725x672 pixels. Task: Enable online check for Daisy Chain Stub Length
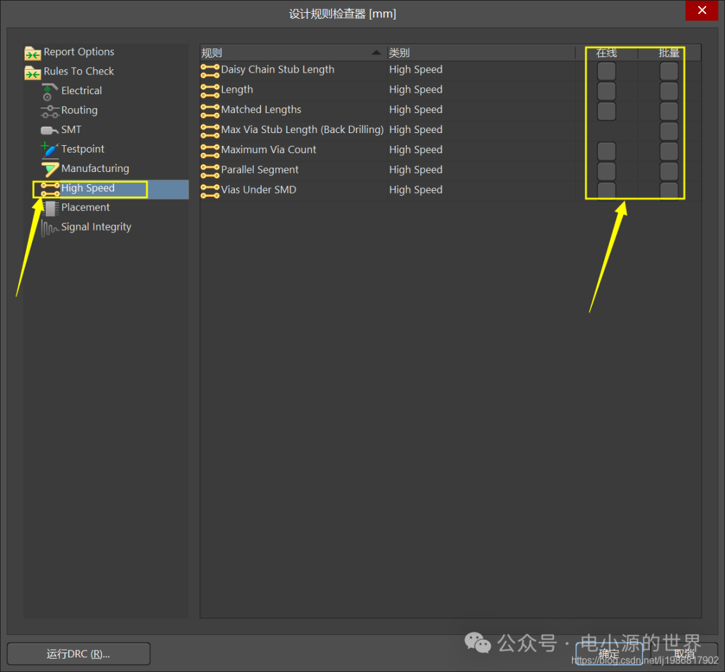(606, 71)
